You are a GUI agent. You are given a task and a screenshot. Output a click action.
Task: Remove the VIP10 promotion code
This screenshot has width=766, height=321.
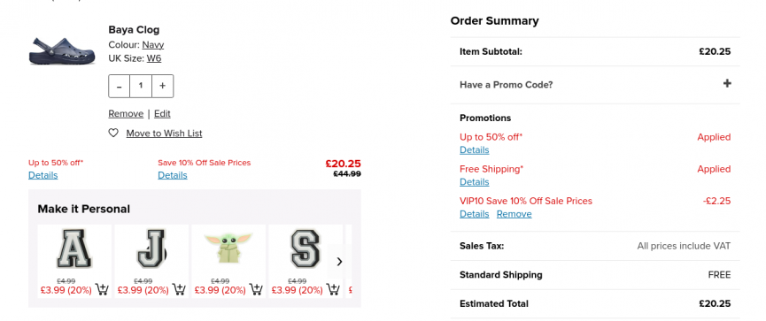coord(514,214)
